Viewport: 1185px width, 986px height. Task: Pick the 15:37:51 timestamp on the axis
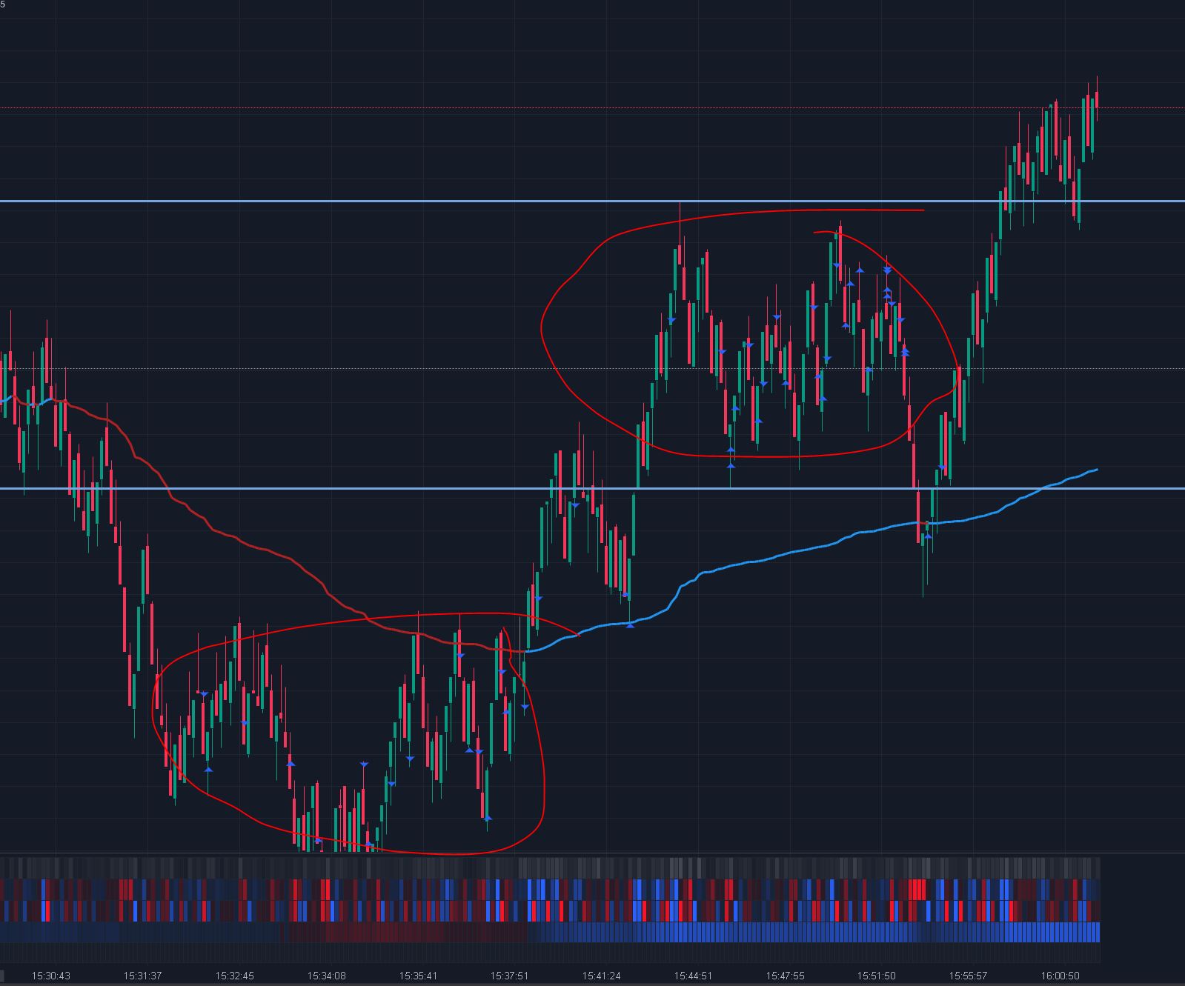509,976
